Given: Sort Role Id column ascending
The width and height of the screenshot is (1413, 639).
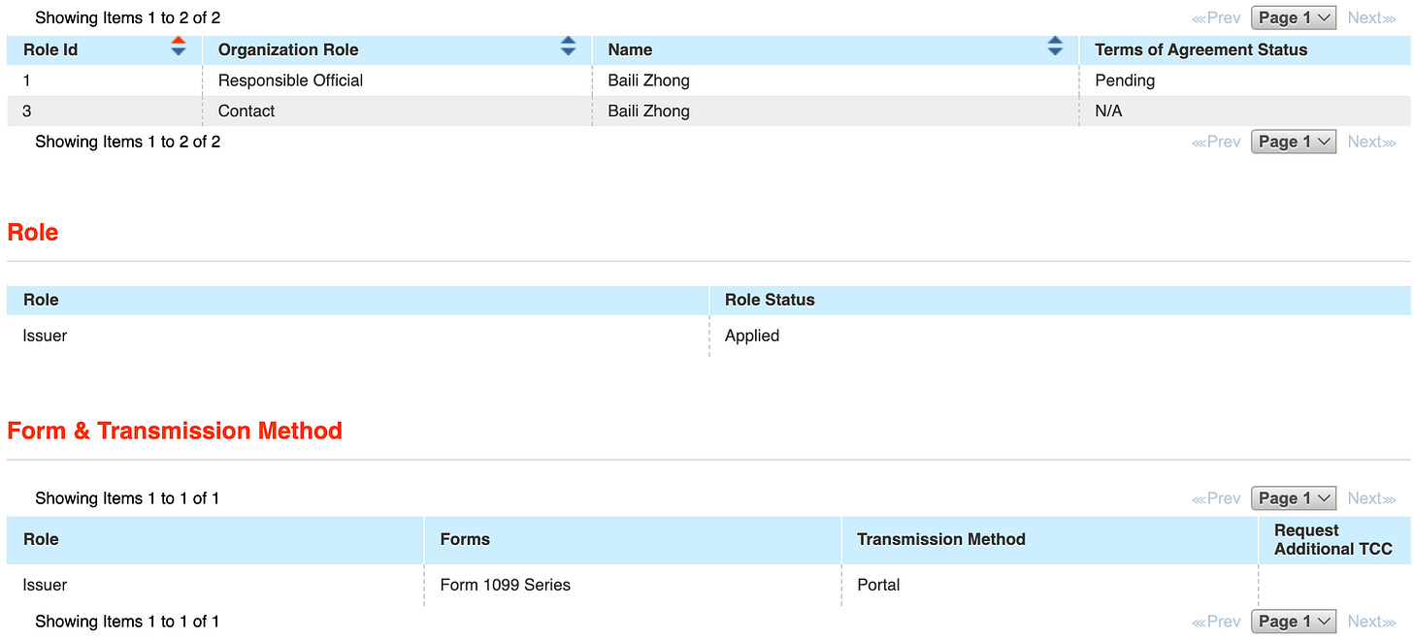Looking at the screenshot, I should [x=179, y=42].
